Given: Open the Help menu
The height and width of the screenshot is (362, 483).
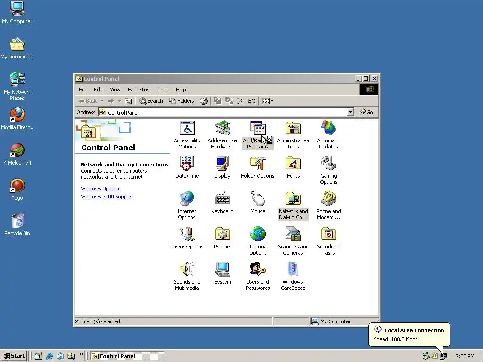Looking at the screenshot, I should [x=181, y=90].
